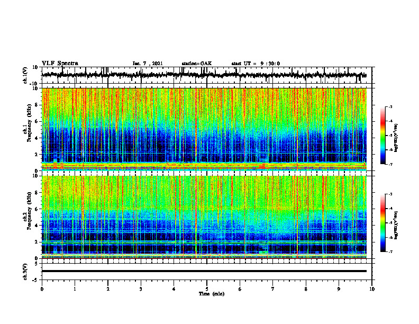Image resolution: width=419 pixels, height=324 pixels.
Task: Click the "-3" tick on ch.1 color bar
Action: click(x=390, y=106)
